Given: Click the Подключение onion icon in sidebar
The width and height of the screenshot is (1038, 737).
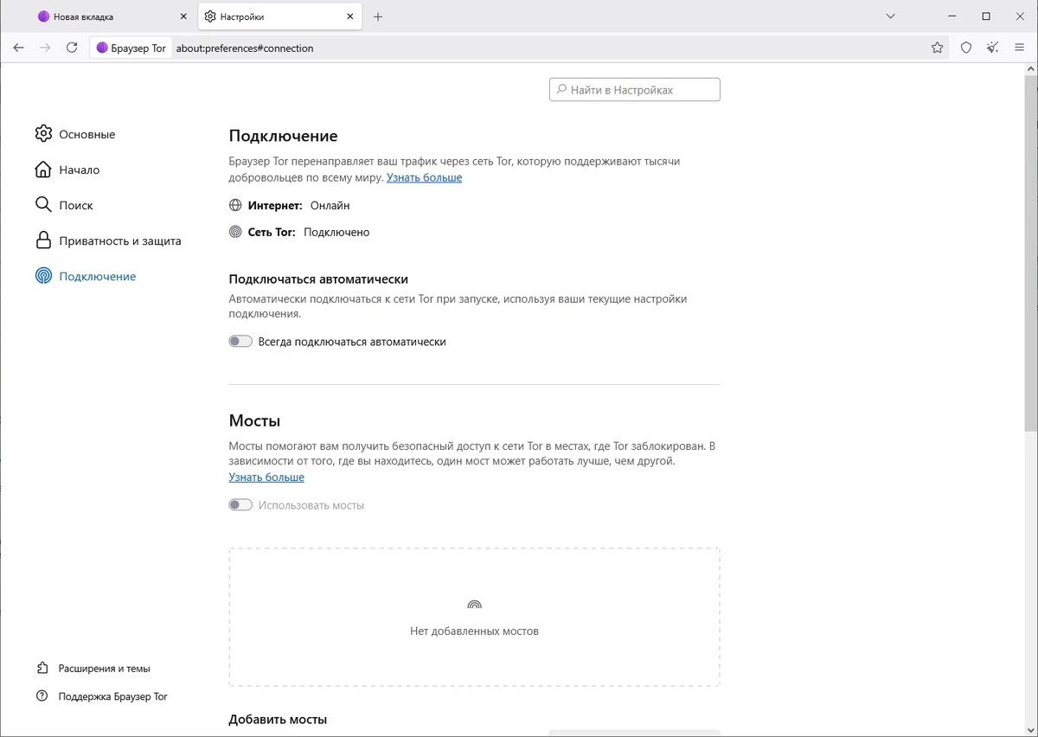Looking at the screenshot, I should tap(43, 276).
